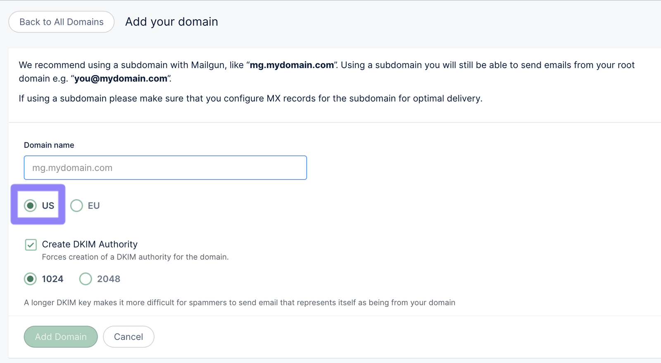Select the US region radio button
The image size is (661, 363).
click(x=30, y=205)
